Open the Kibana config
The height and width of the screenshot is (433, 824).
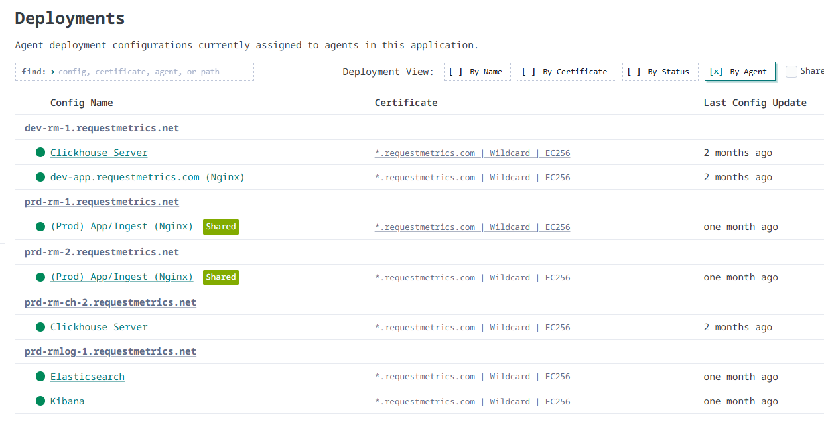click(x=67, y=401)
